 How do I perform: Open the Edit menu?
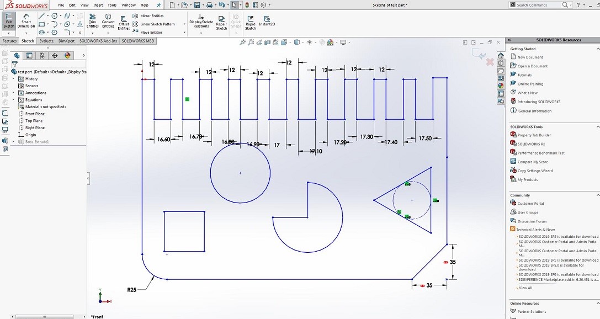72,6
